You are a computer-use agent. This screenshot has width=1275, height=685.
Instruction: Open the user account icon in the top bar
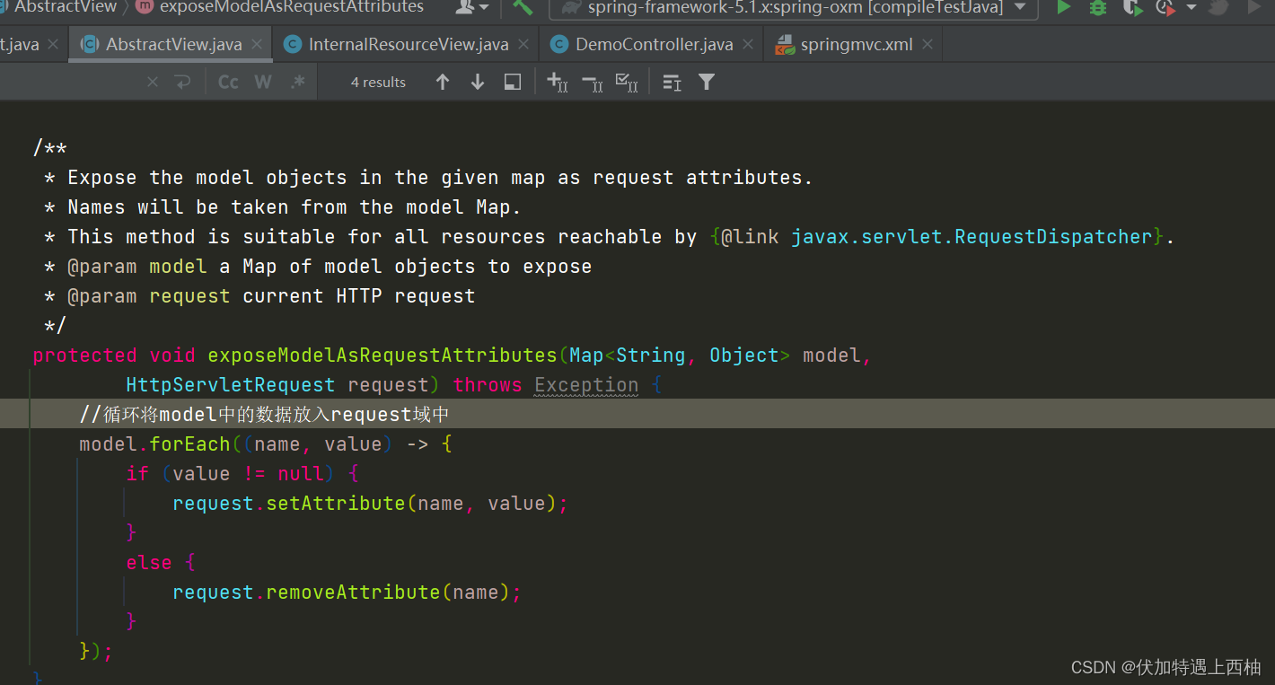[x=465, y=7]
